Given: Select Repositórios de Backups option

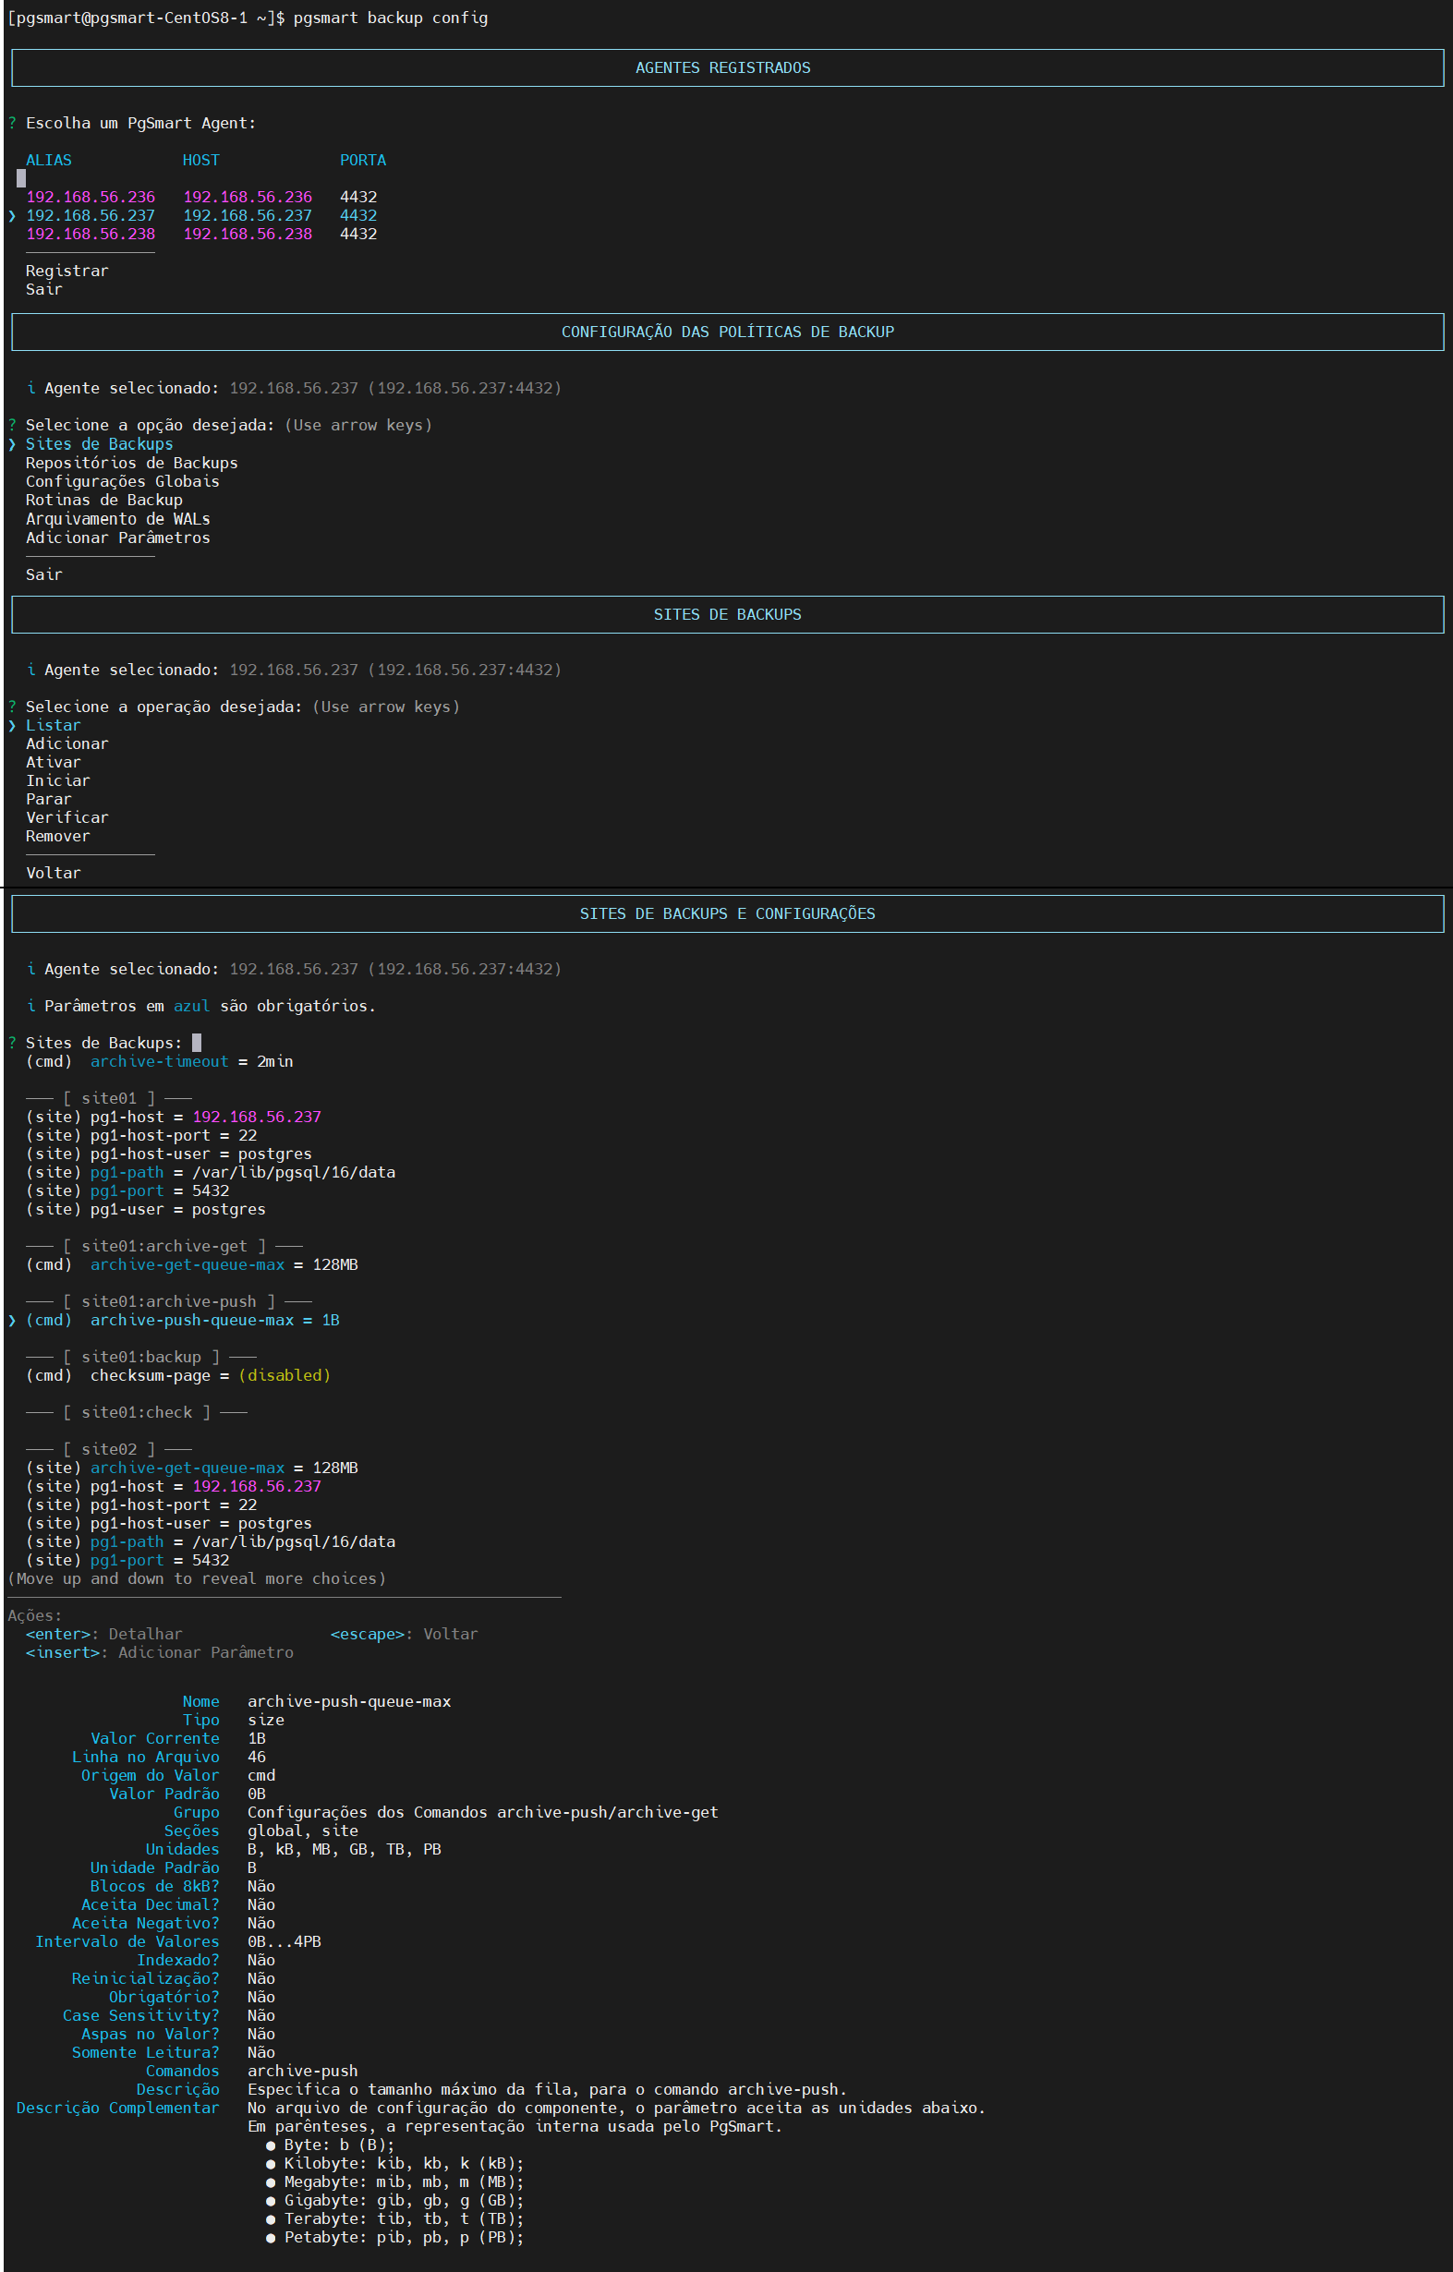Looking at the screenshot, I should coord(131,464).
